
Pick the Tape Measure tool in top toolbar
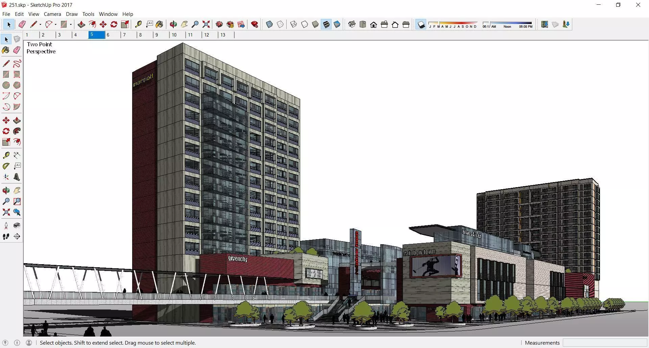coord(138,24)
